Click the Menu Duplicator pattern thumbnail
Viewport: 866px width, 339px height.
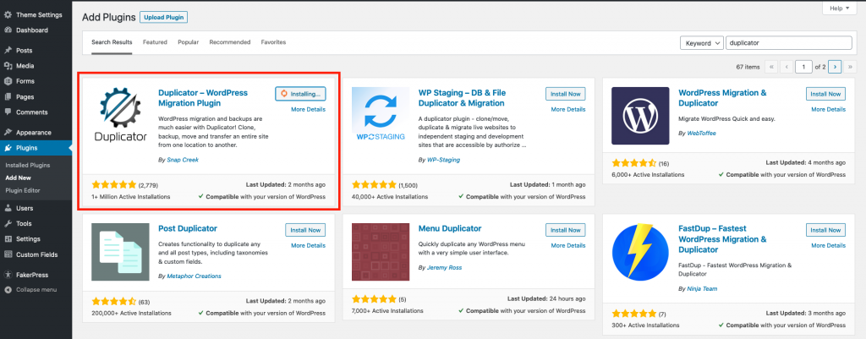[381, 252]
